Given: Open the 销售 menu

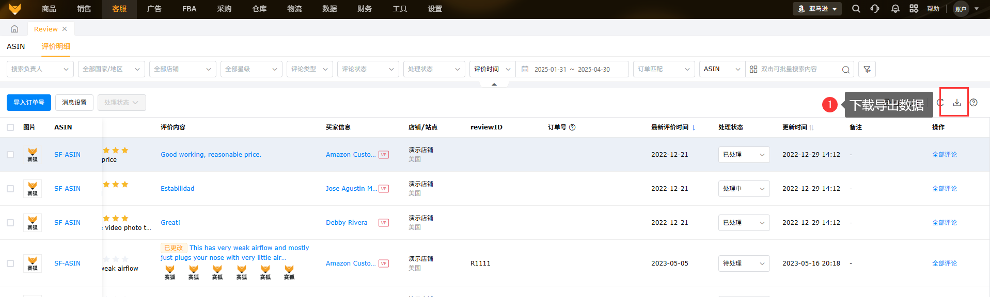Looking at the screenshot, I should 84,9.
